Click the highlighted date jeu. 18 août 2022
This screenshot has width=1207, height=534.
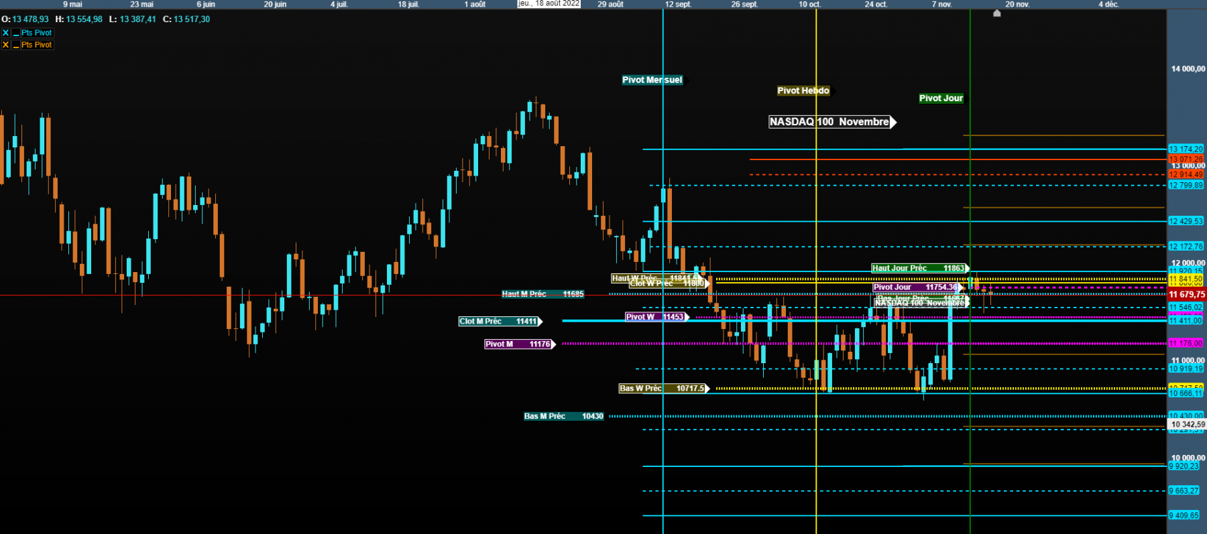tap(549, 4)
